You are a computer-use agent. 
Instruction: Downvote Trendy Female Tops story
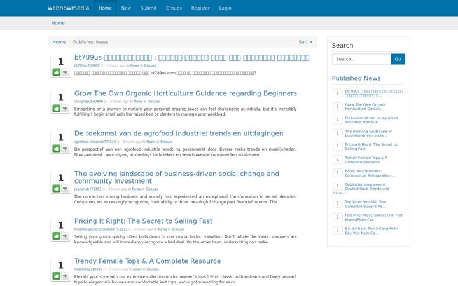[x=65, y=276]
